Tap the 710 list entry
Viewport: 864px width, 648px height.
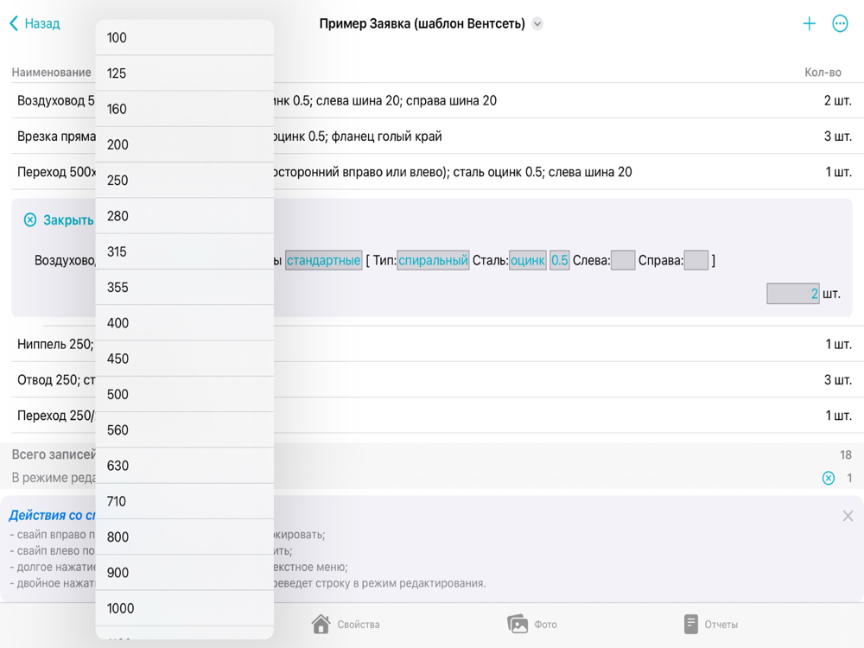(185, 501)
